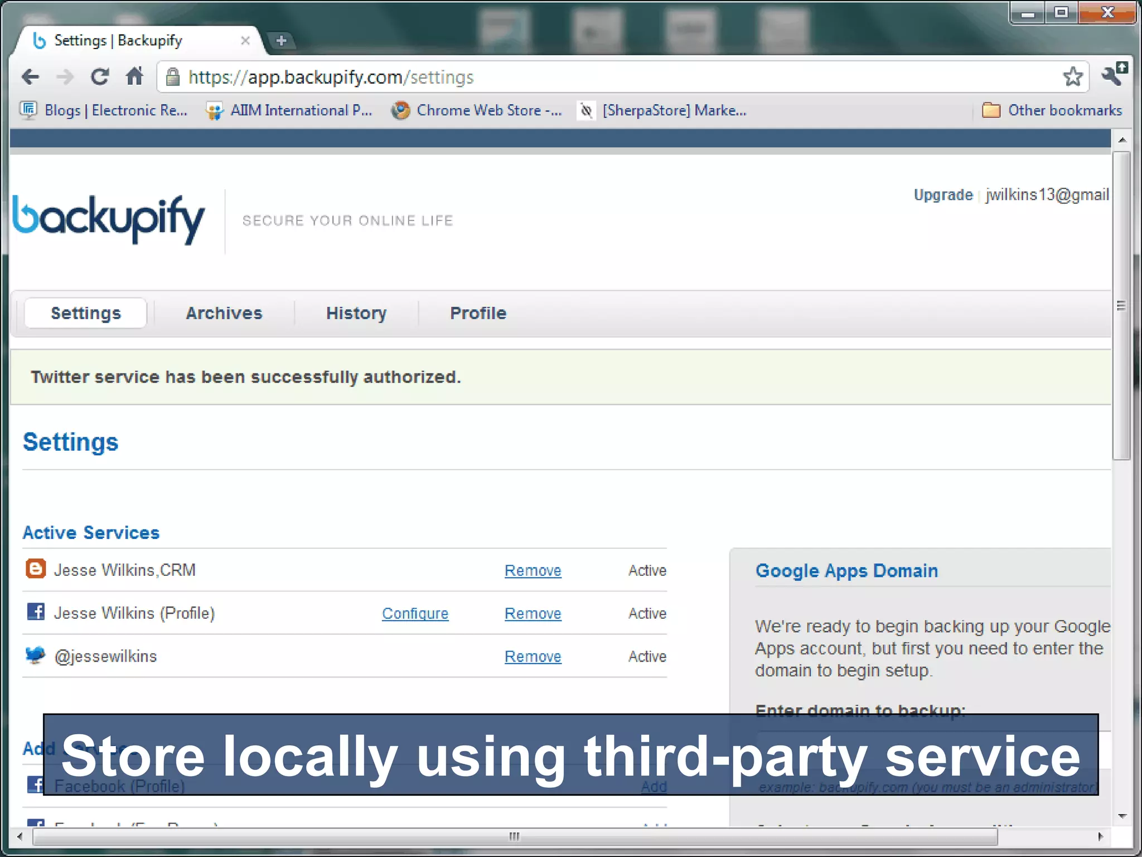This screenshot has width=1142, height=857.
Task: Open Blogs | Electronic Re... bookmark
Action: coord(104,110)
